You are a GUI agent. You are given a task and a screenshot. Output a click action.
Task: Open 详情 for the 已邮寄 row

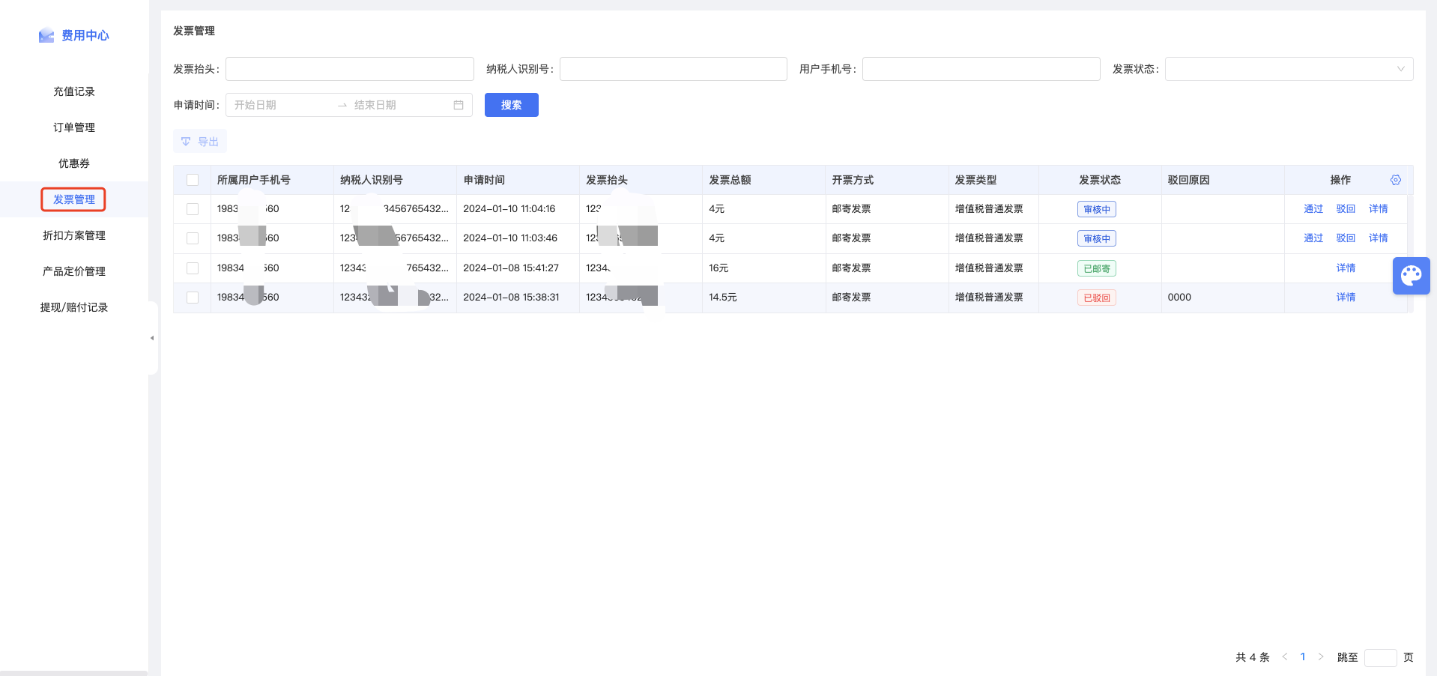pos(1346,268)
